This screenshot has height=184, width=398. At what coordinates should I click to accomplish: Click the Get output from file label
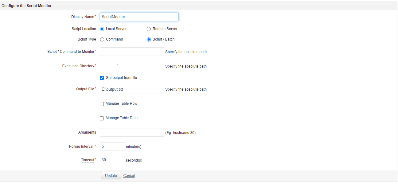coord(121,78)
